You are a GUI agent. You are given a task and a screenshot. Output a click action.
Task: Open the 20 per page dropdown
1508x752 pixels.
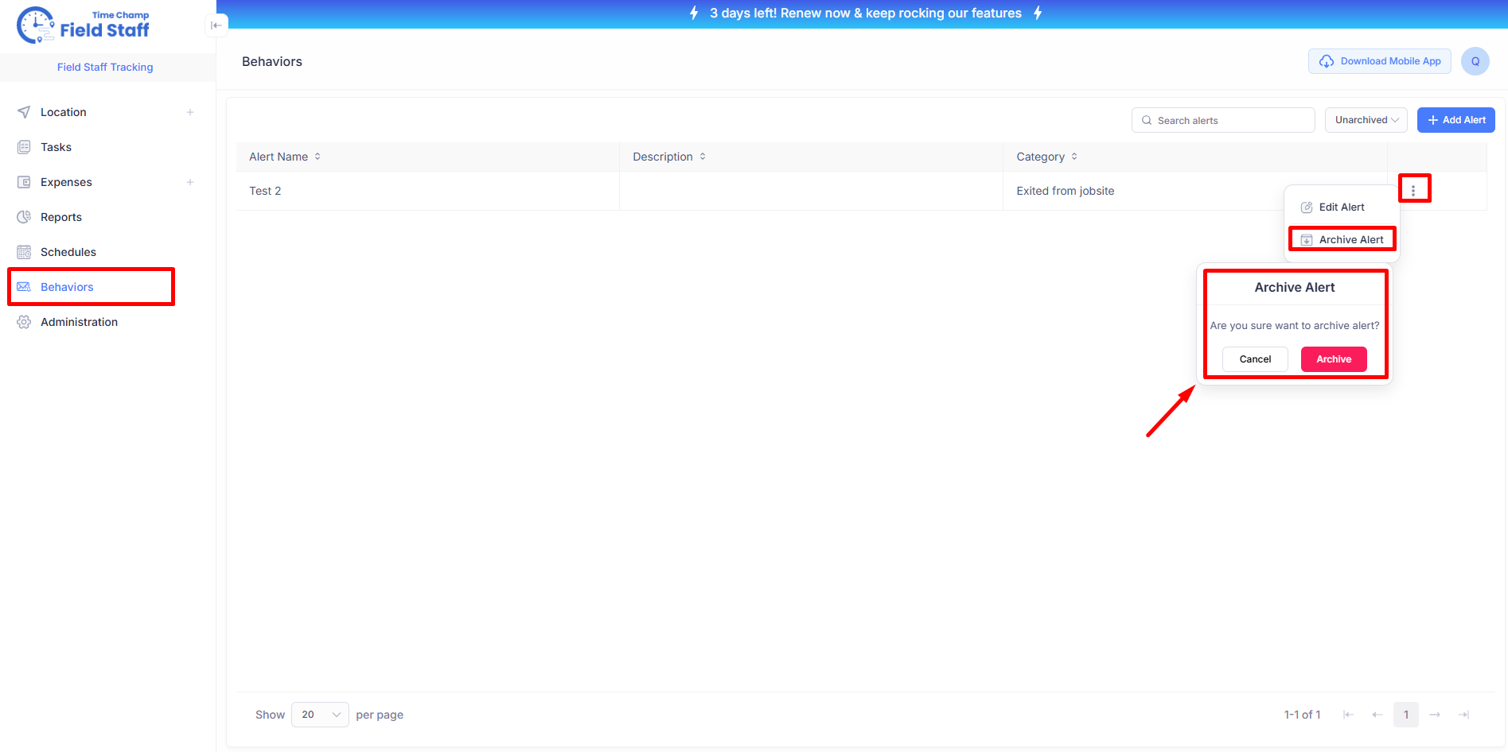(x=320, y=715)
